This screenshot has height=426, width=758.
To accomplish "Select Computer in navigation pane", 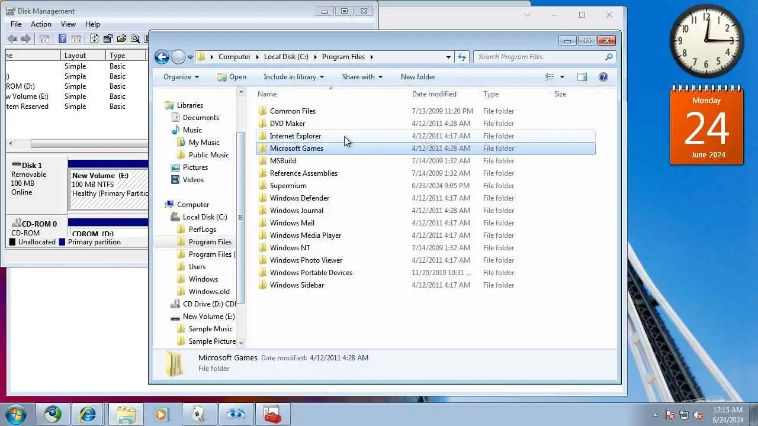I will click(x=187, y=205).
